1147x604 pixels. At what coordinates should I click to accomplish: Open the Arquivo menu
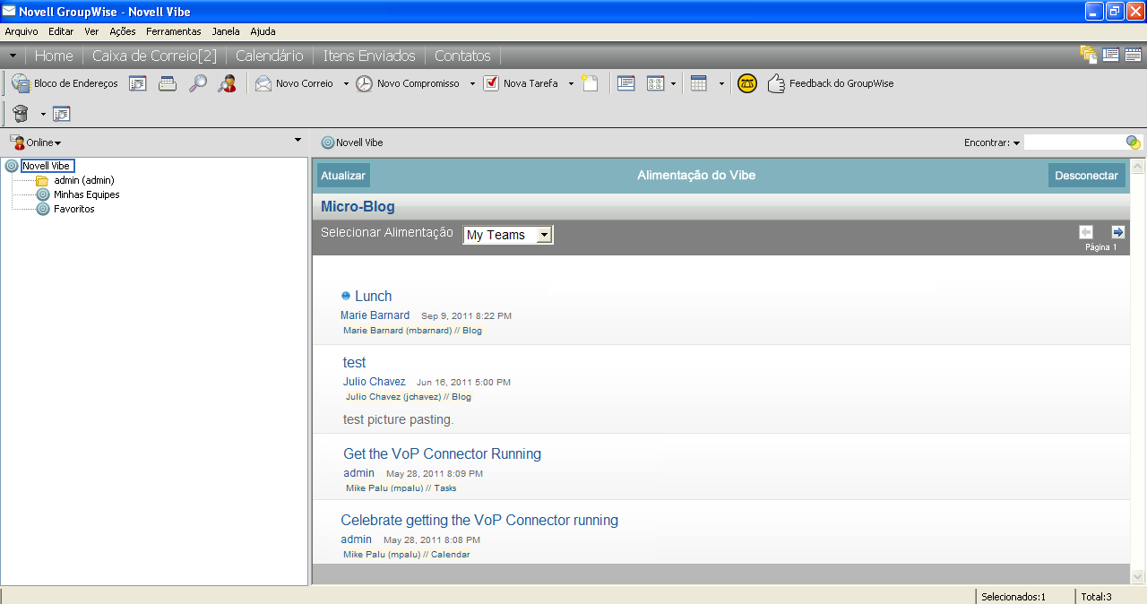click(x=22, y=31)
